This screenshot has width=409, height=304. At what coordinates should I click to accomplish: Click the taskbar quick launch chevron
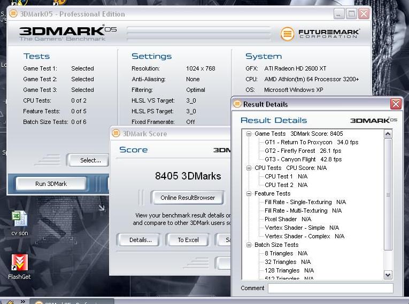coord(22,302)
